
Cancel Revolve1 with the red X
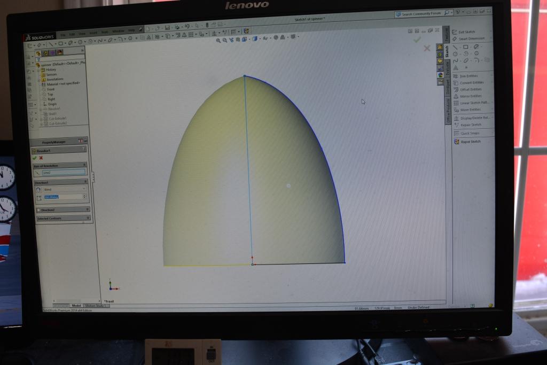pos(41,158)
